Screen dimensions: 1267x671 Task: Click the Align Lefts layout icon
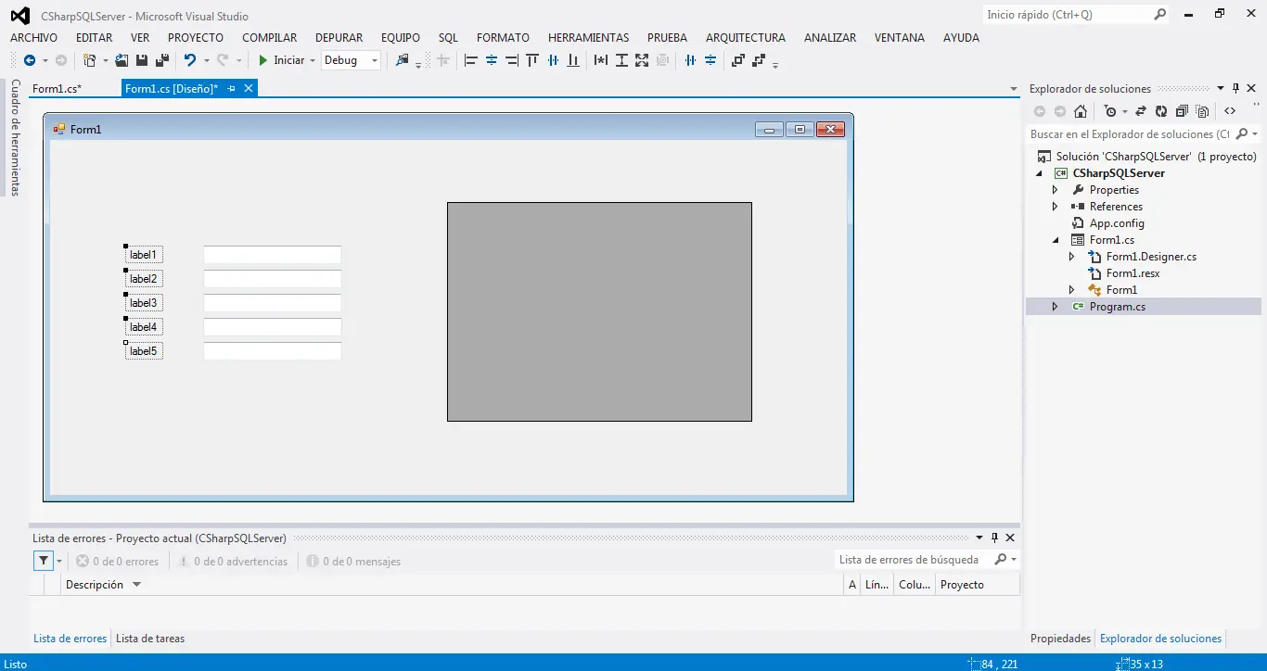[x=470, y=60]
